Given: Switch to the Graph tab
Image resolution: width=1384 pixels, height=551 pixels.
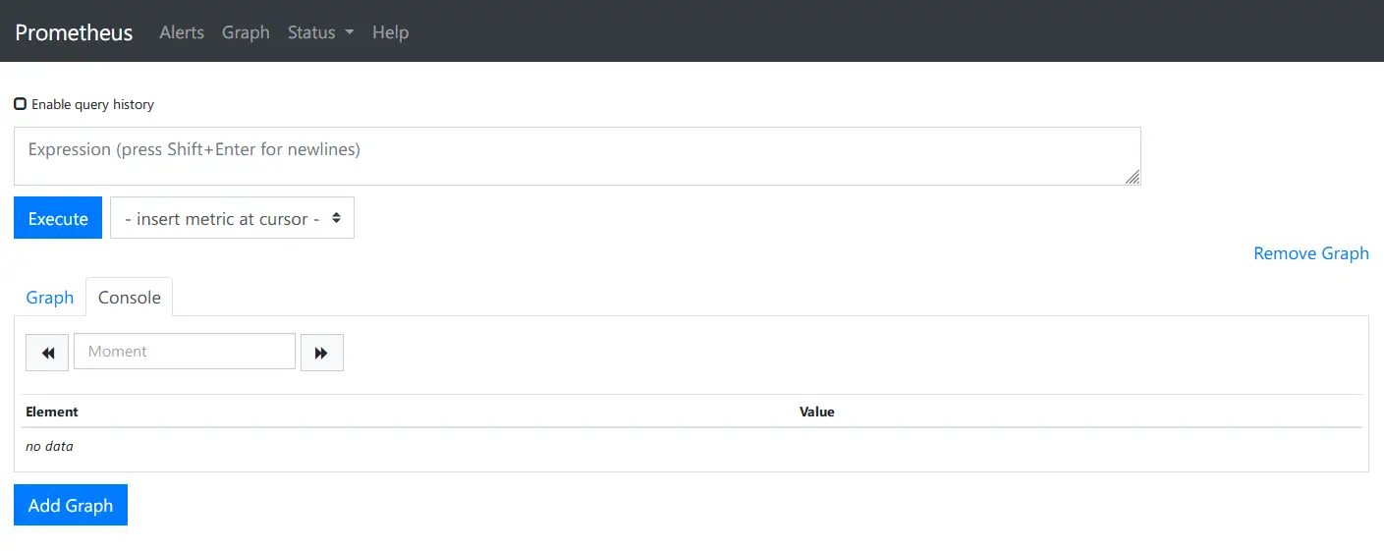Looking at the screenshot, I should coord(50,298).
